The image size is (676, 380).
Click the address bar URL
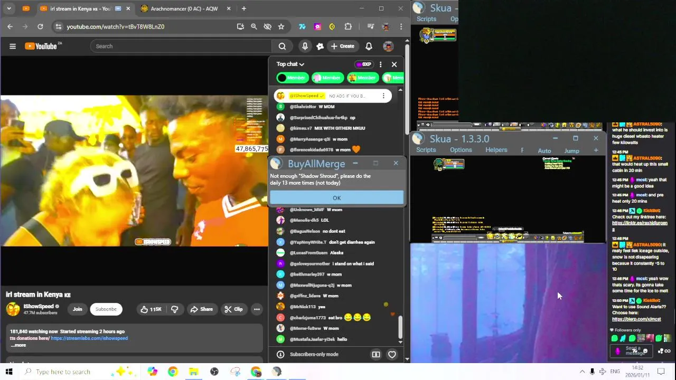[x=115, y=26]
